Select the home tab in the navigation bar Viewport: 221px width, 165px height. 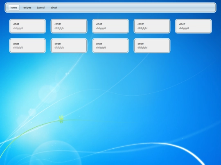pyautogui.click(x=14, y=8)
